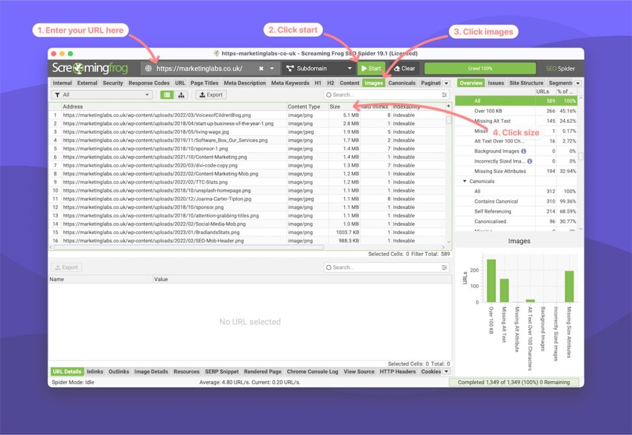The height and width of the screenshot is (435, 632).
Task: Select the Inlinks bottom tab
Action: tap(95, 372)
